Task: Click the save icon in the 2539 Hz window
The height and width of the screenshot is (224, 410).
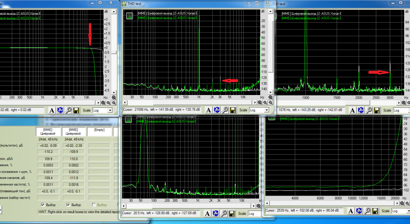Action: 375,211
